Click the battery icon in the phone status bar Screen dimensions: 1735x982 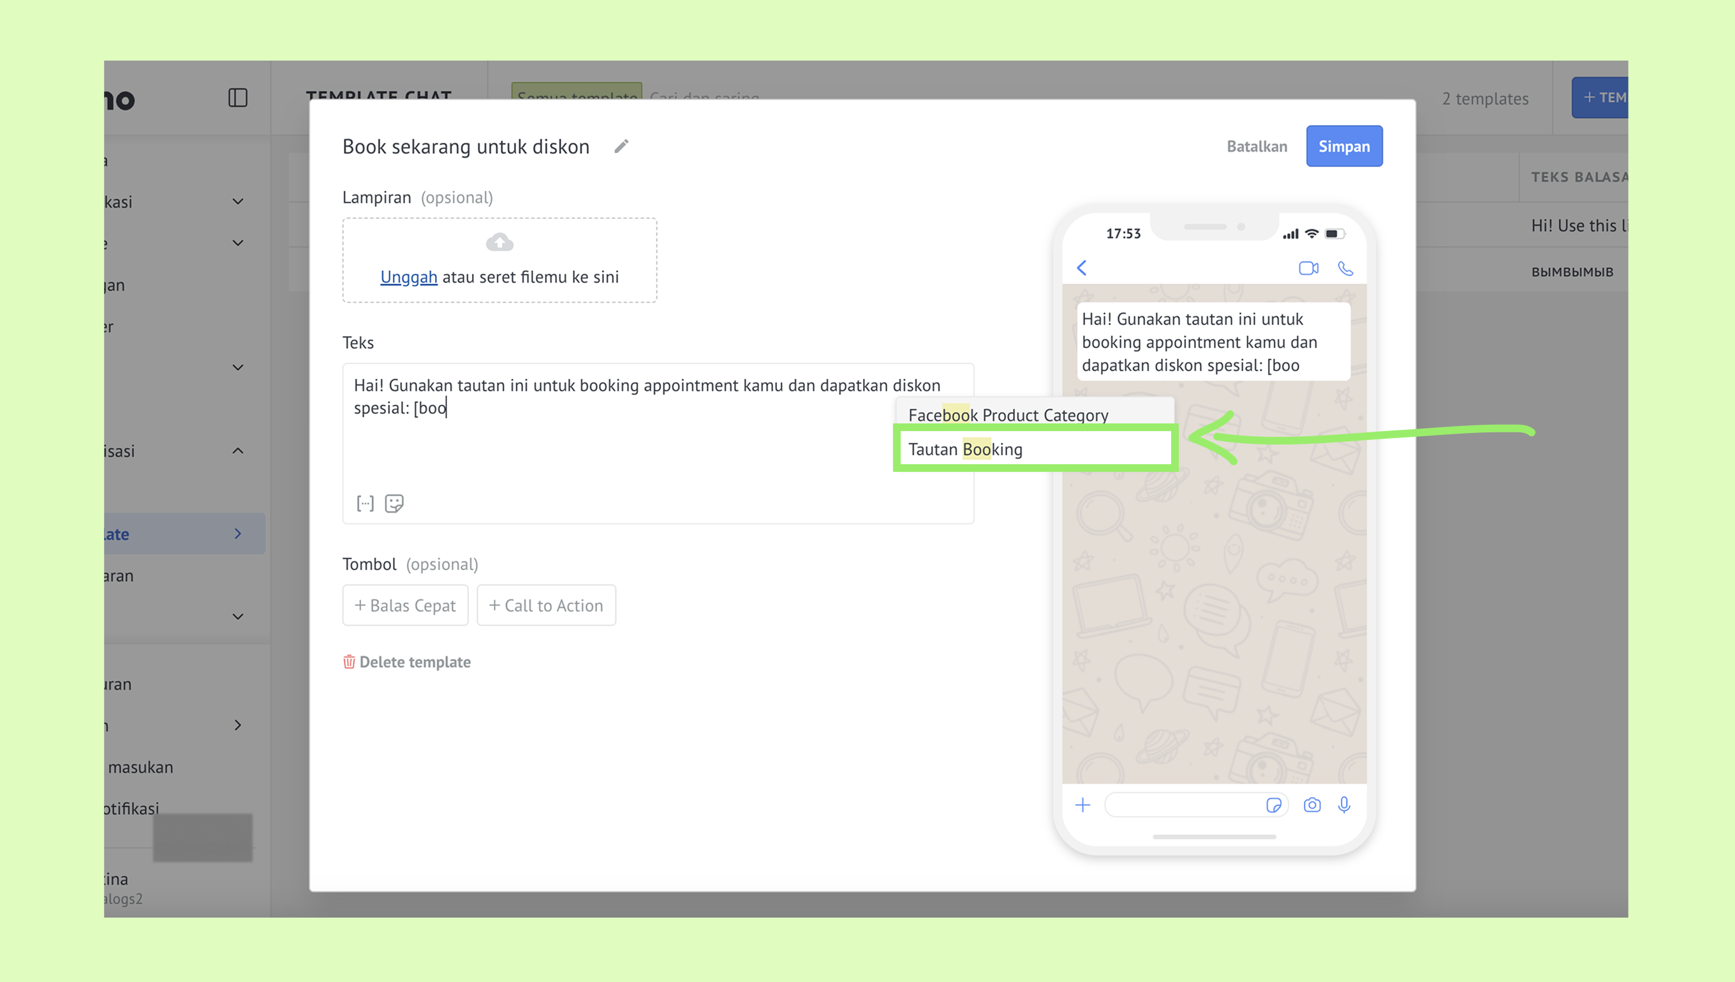(1334, 234)
